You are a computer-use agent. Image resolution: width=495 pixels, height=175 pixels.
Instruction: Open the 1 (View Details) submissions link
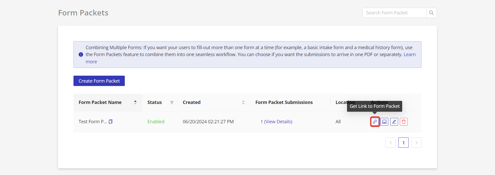(276, 122)
